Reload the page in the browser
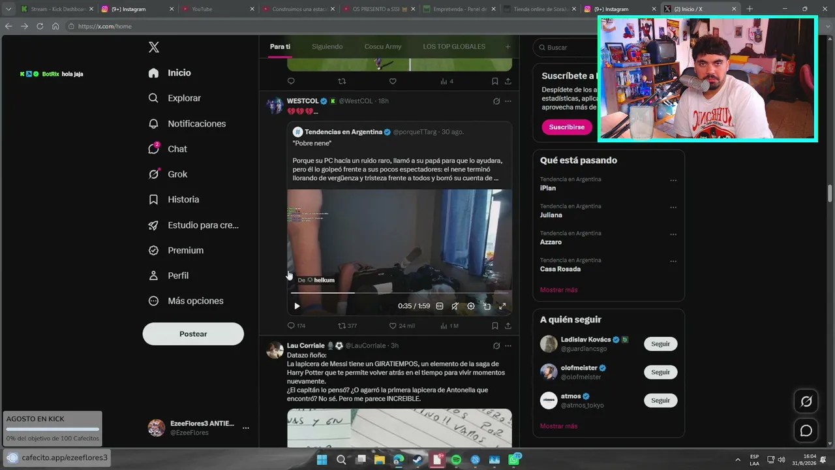Viewport: 835px width, 470px height. click(x=40, y=26)
